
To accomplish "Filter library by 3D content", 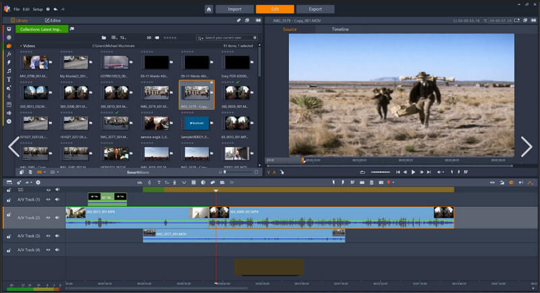I will (148, 38).
